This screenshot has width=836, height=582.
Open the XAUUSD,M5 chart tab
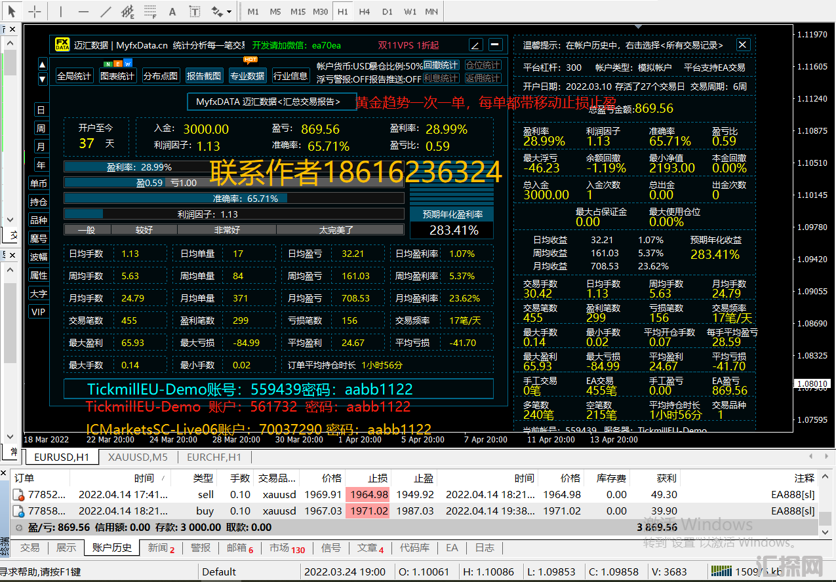[138, 457]
